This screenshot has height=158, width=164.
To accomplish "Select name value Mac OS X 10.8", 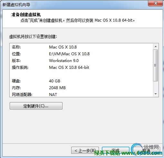I will (x=63, y=47).
